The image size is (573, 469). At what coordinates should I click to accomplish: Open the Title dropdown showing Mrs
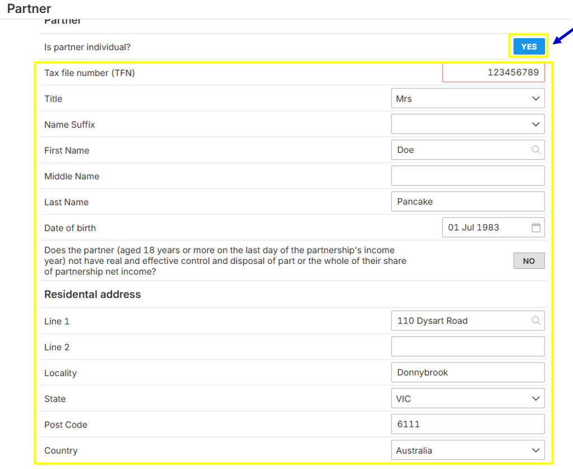coord(468,98)
